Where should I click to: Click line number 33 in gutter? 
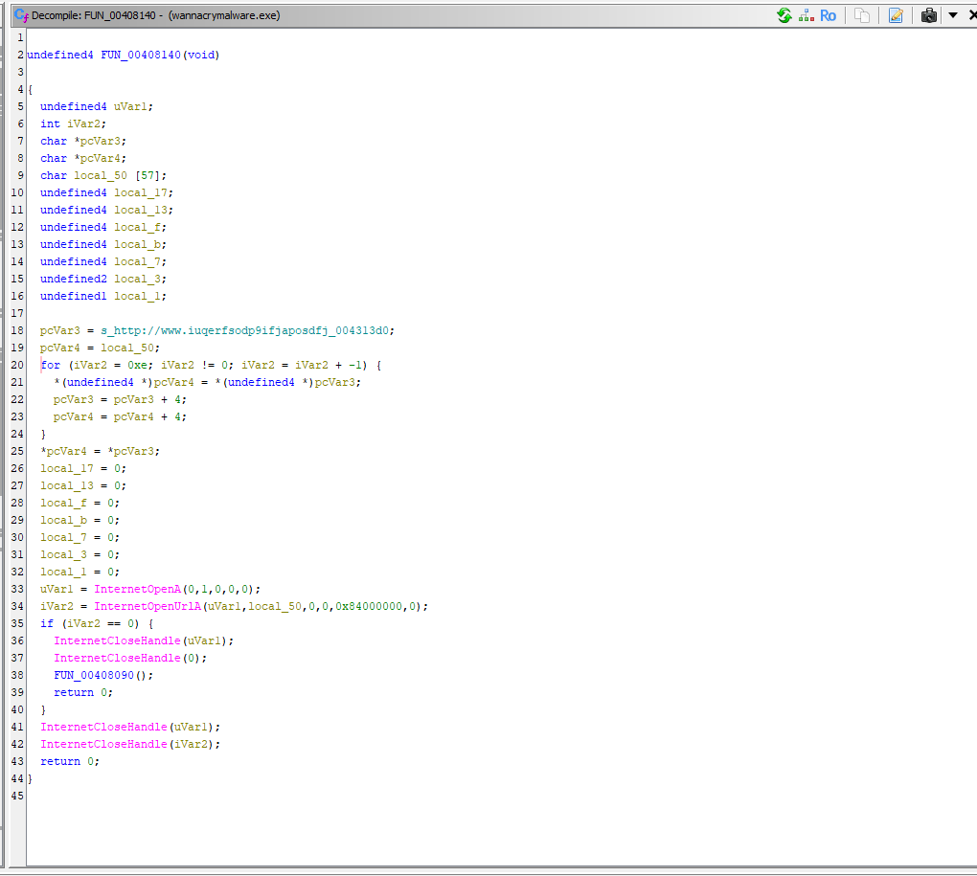17,589
